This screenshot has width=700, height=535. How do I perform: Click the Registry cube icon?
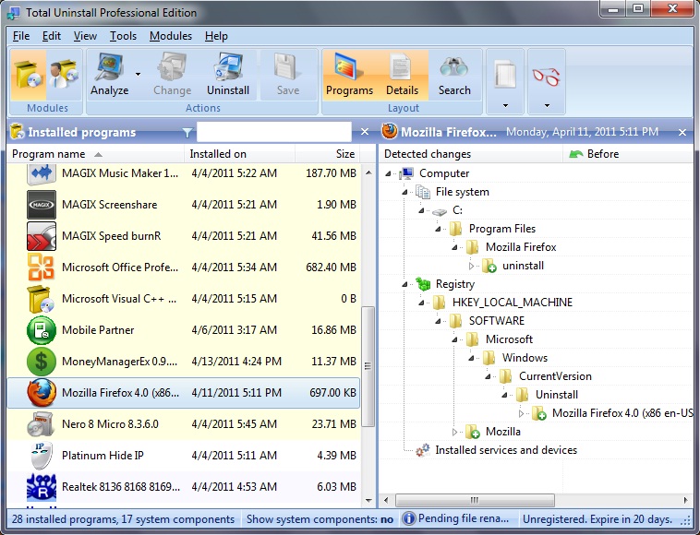422,283
